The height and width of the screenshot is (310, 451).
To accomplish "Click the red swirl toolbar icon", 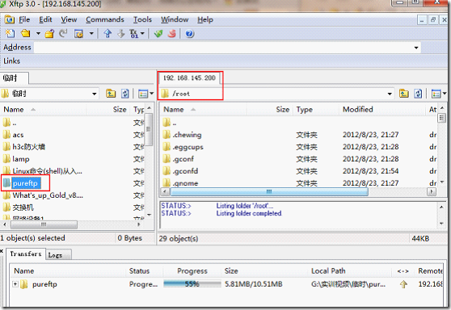I will click(172, 34).
